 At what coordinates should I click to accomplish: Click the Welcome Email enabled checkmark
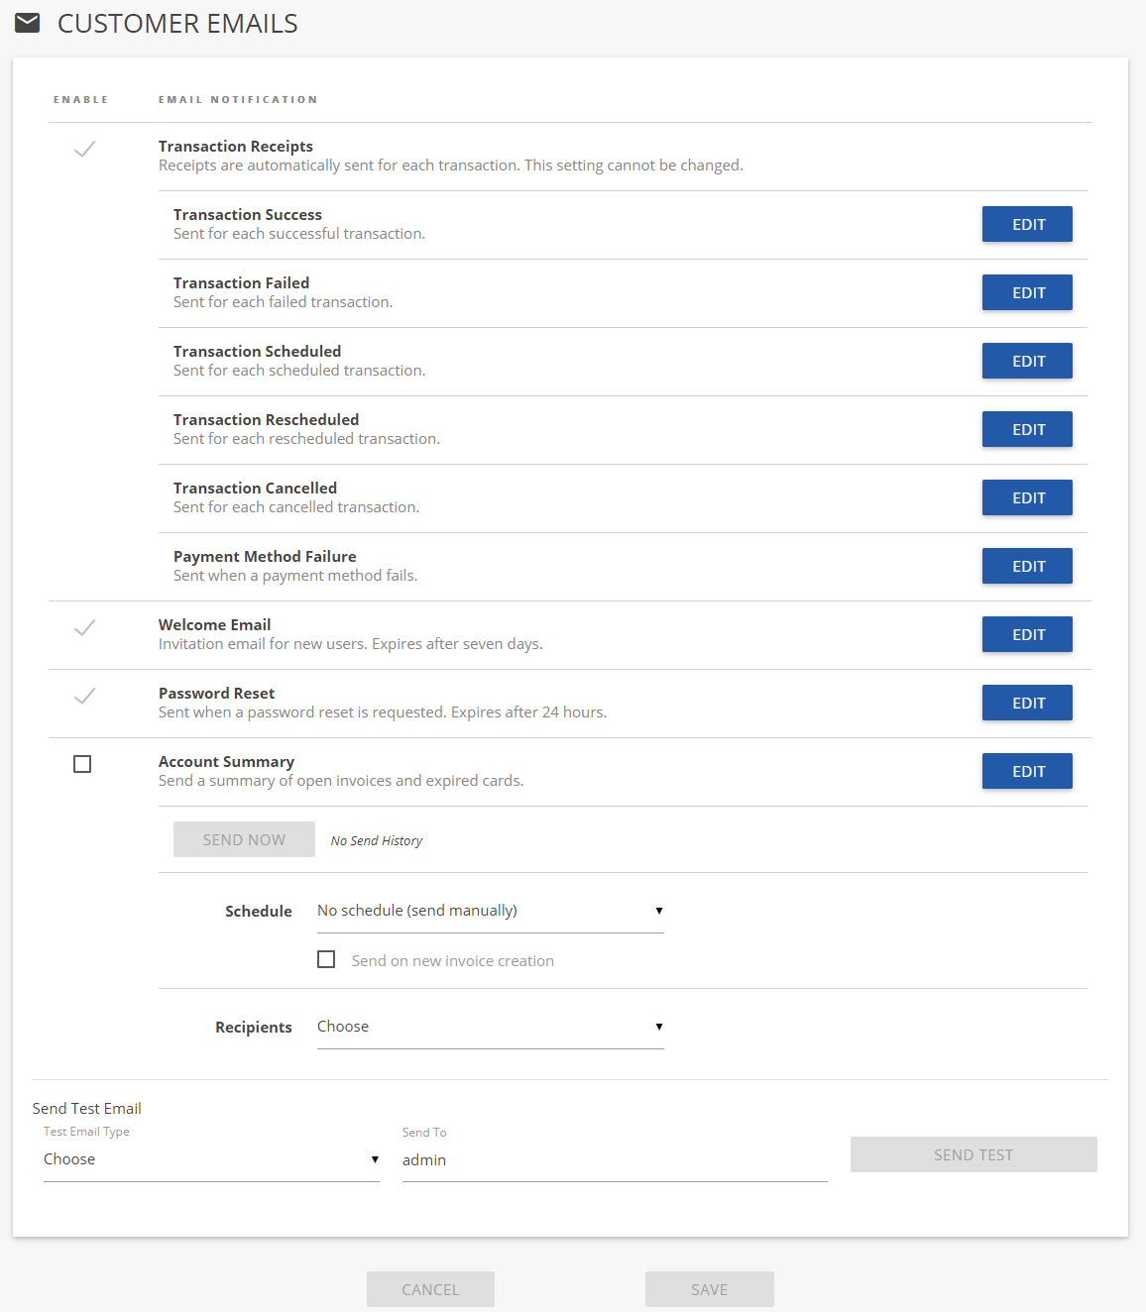85,627
